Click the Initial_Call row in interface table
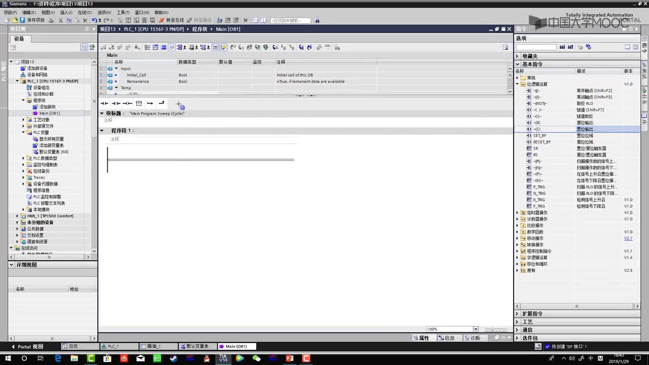Viewport: 649px width, 365px height. click(x=304, y=75)
